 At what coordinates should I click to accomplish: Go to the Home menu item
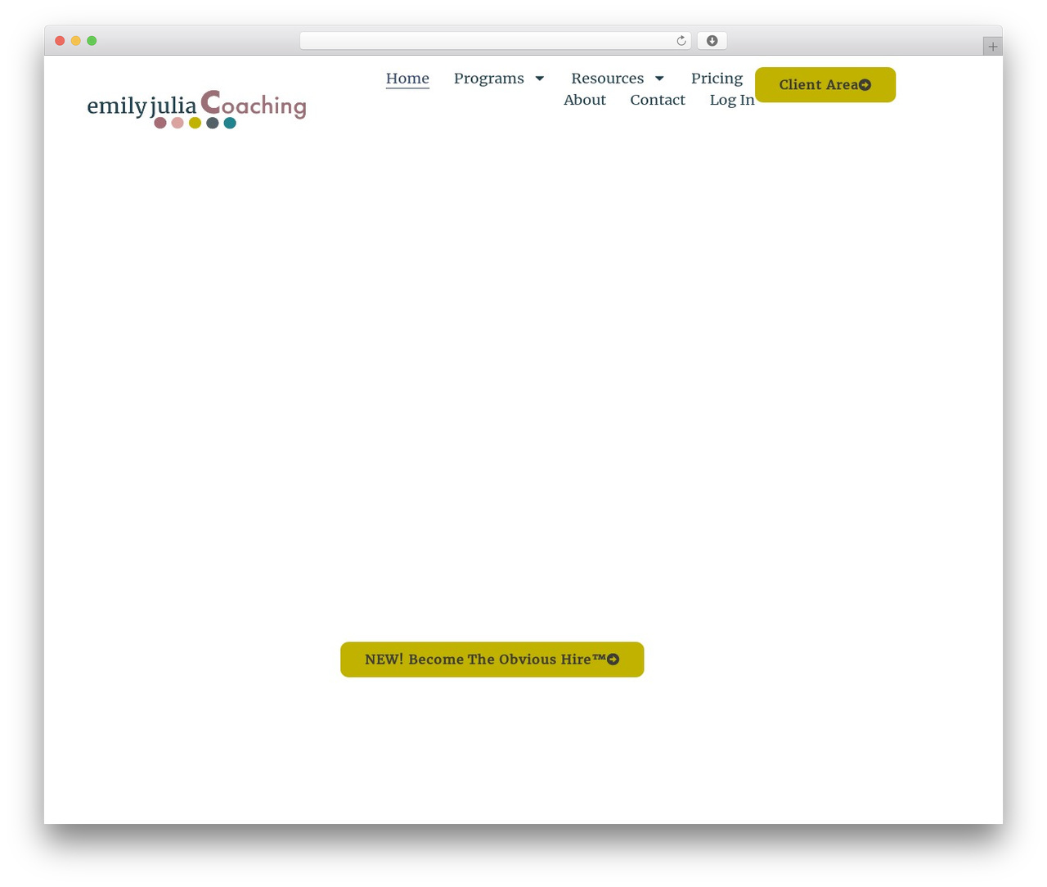tap(407, 79)
